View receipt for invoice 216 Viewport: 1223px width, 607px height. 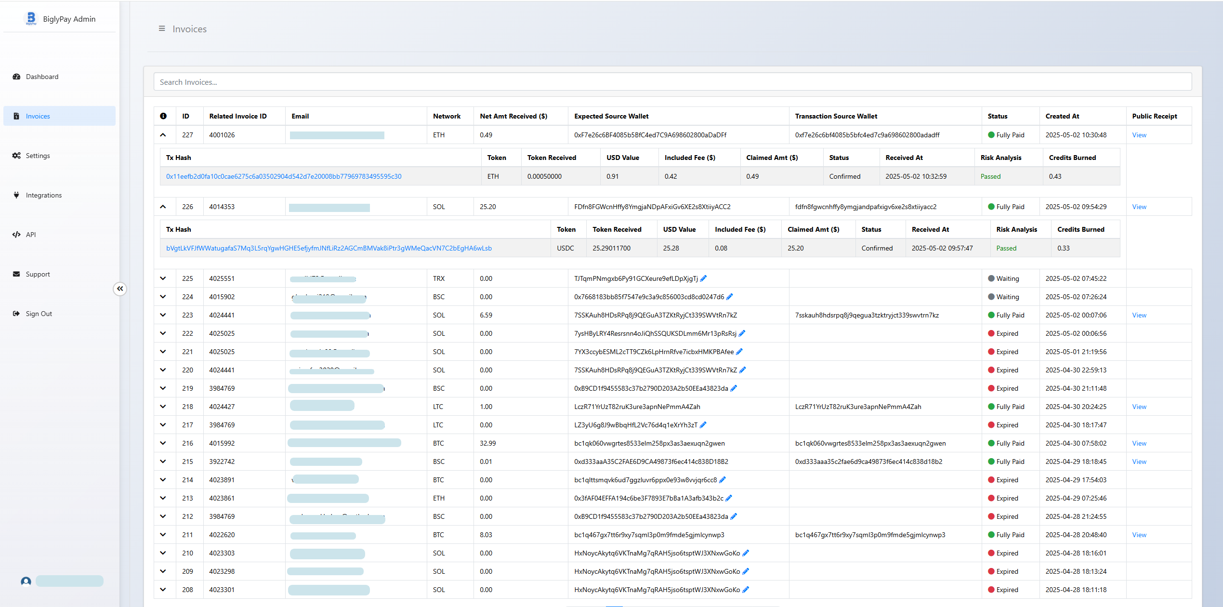point(1139,443)
